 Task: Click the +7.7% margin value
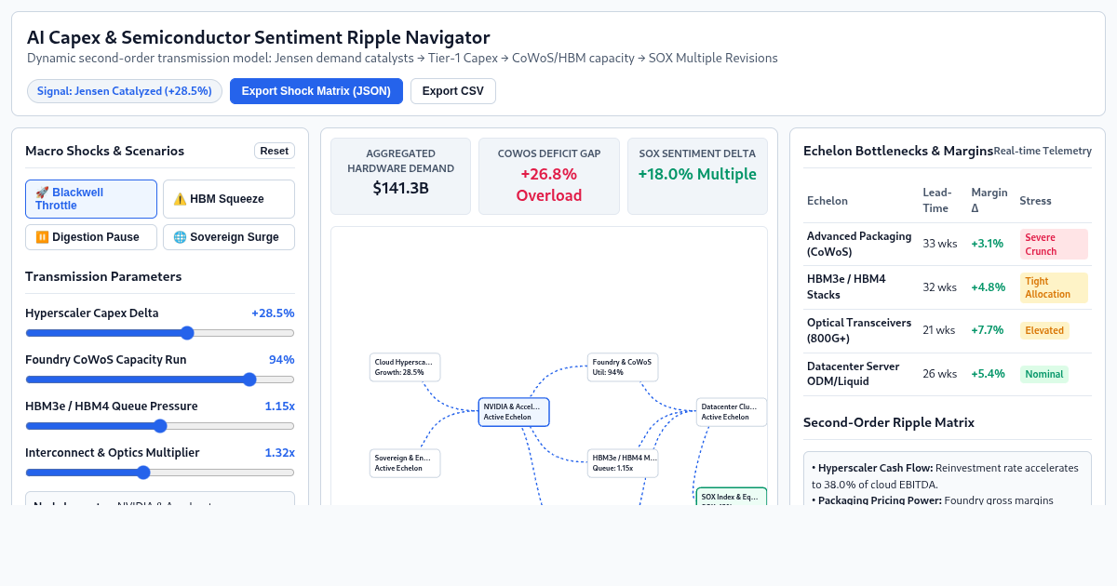tap(988, 330)
